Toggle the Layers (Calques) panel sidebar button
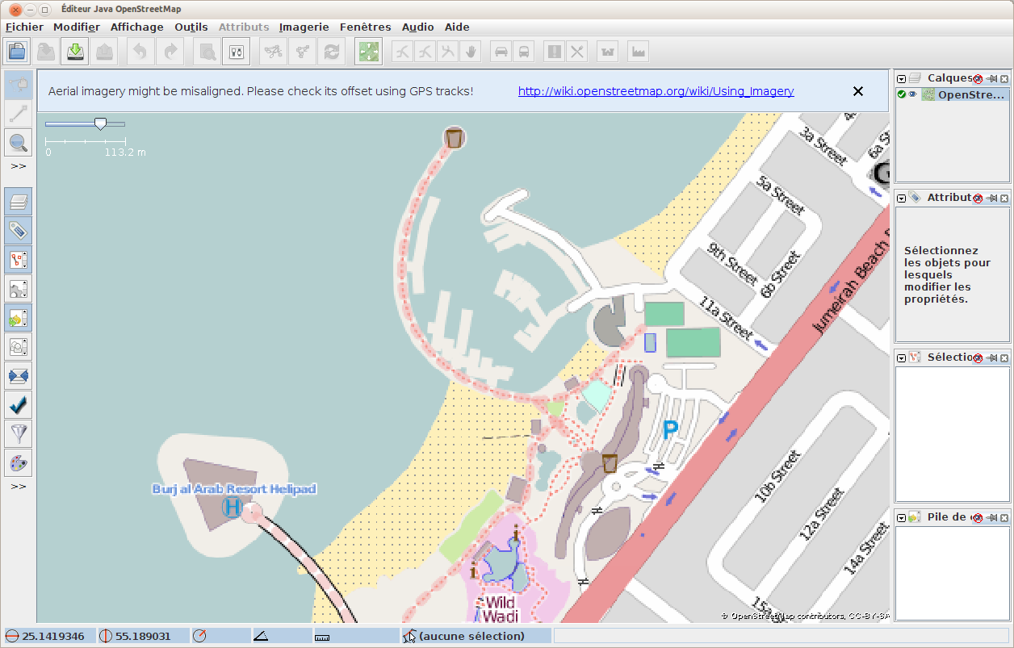 19,201
